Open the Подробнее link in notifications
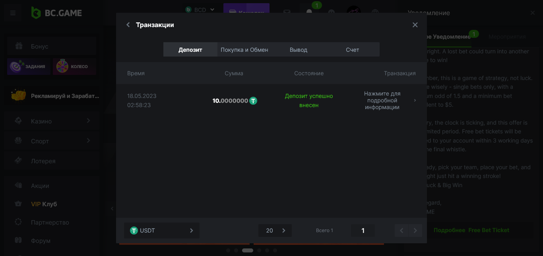The height and width of the screenshot is (256, 543). 449,230
